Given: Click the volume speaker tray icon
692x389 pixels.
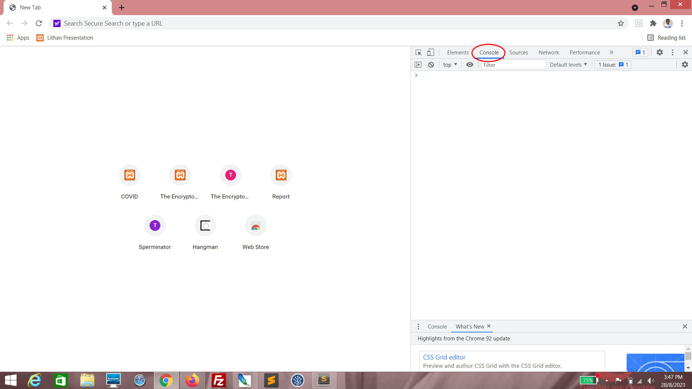Looking at the screenshot, I should click(651, 381).
